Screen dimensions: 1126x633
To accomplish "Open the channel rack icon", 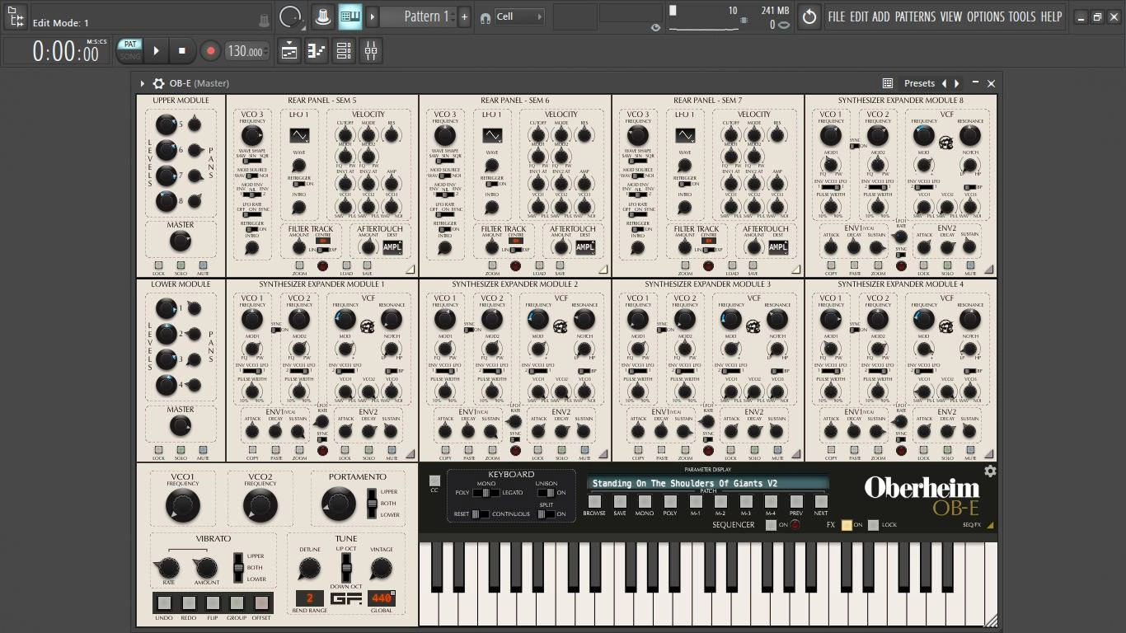I will tap(344, 51).
